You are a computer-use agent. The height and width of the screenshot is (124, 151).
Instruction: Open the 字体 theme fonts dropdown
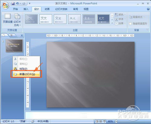[120, 19]
